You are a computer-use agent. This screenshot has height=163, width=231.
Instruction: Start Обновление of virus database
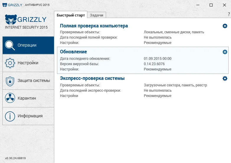(x=73, y=52)
